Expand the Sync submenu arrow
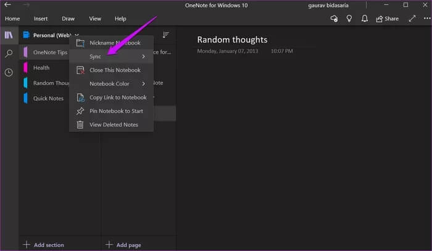This screenshot has height=251, width=432. coord(144,56)
